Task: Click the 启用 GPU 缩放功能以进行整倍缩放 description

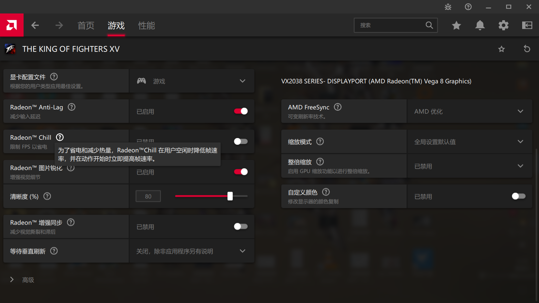Action: tap(329, 171)
